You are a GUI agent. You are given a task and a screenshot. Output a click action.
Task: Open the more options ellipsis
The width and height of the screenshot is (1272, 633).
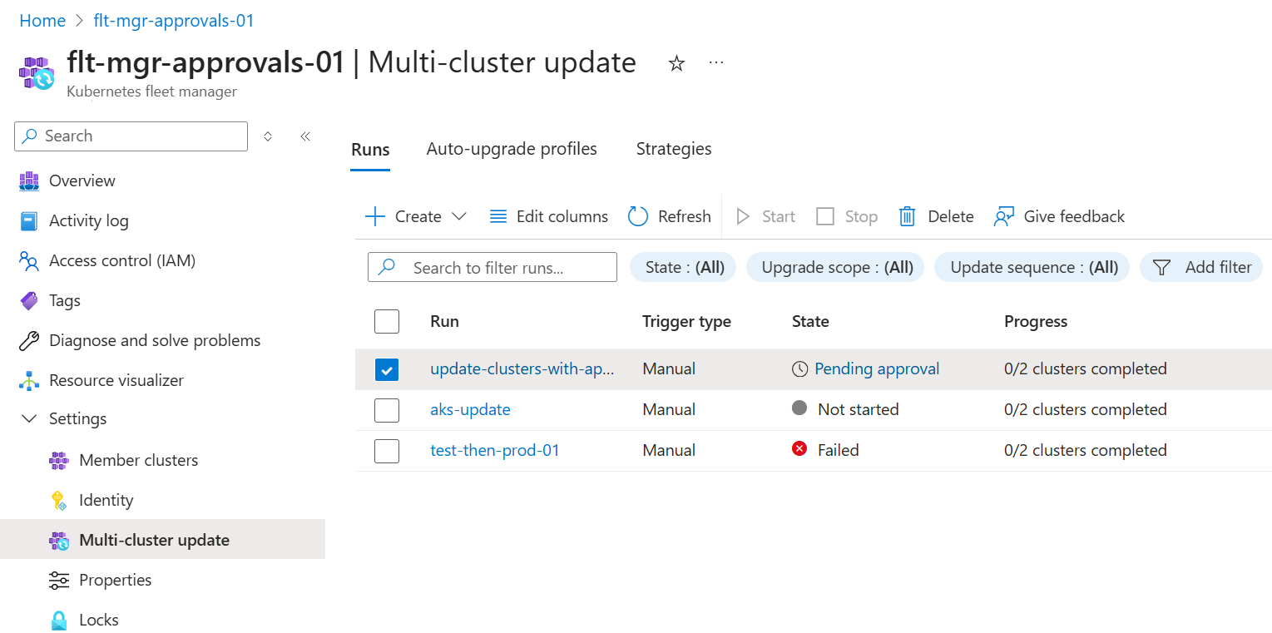tap(716, 63)
